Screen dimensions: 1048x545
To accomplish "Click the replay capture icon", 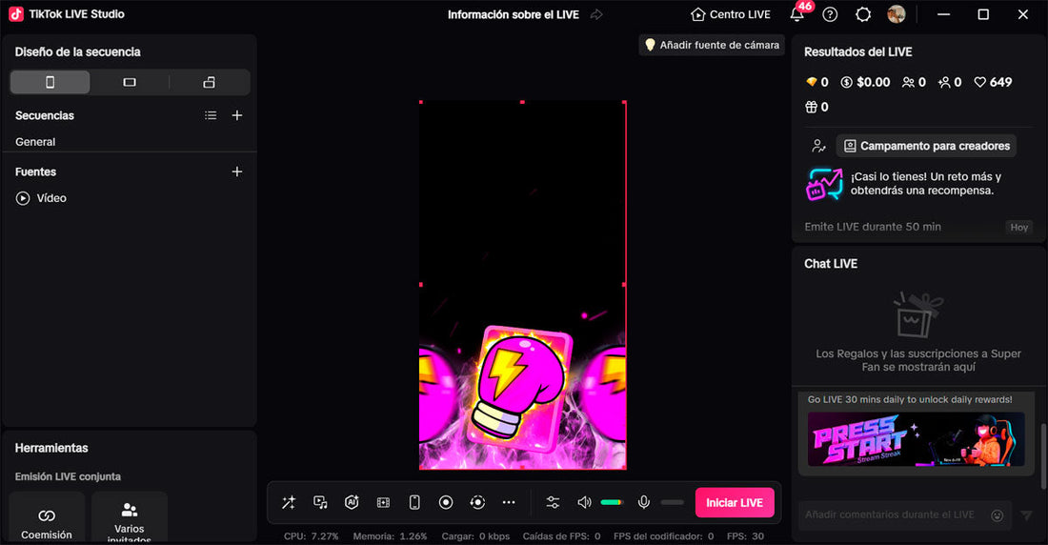I will [477, 502].
